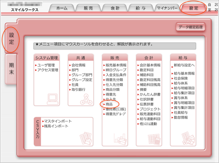
Task: Open 仕訳辞書 link
Action: coord(147,99)
